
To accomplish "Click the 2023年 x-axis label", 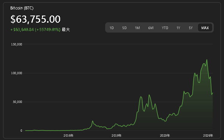I will point(165,135).
